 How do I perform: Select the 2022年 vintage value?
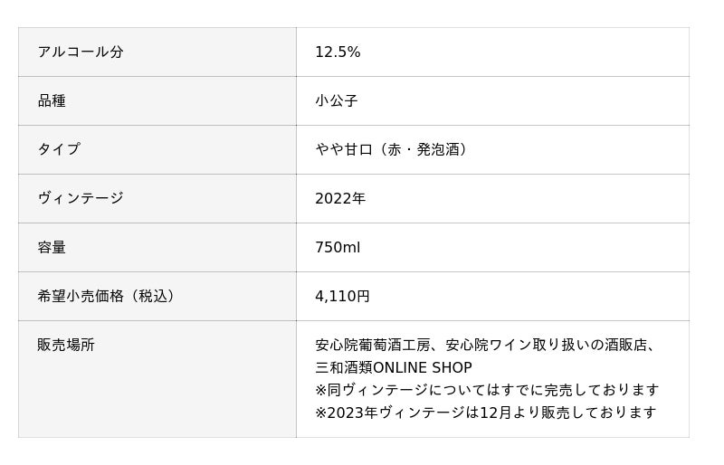click(x=340, y=199)
